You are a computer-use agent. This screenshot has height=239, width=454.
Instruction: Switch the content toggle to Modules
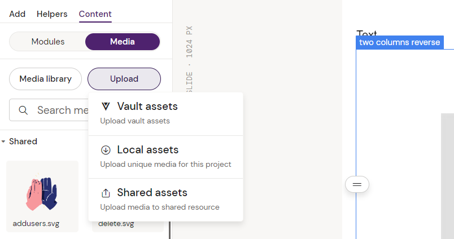(48, 42)
